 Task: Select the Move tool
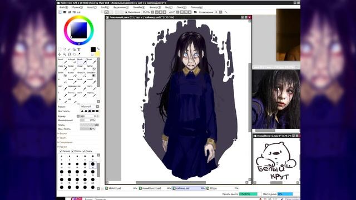pos(60,54)
